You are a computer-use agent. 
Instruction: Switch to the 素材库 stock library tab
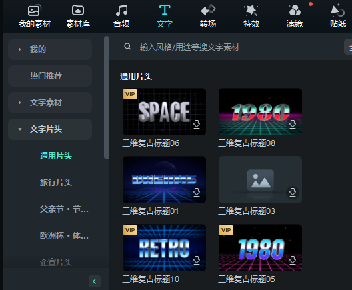[x=78, y=17]
